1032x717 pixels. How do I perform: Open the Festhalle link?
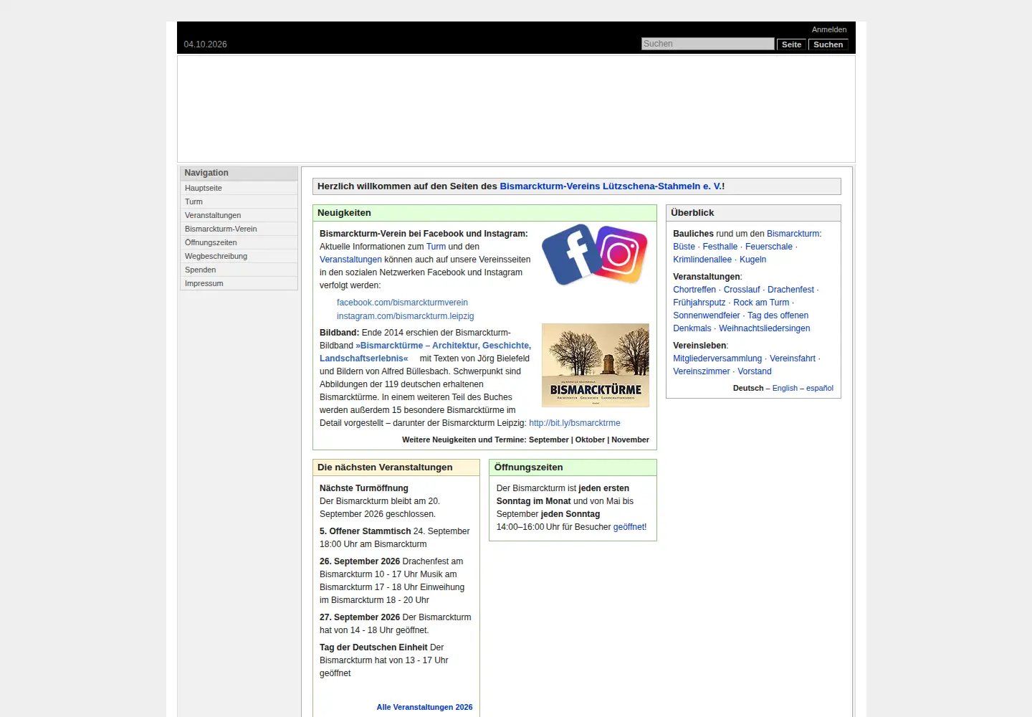[x=720, y=247]
